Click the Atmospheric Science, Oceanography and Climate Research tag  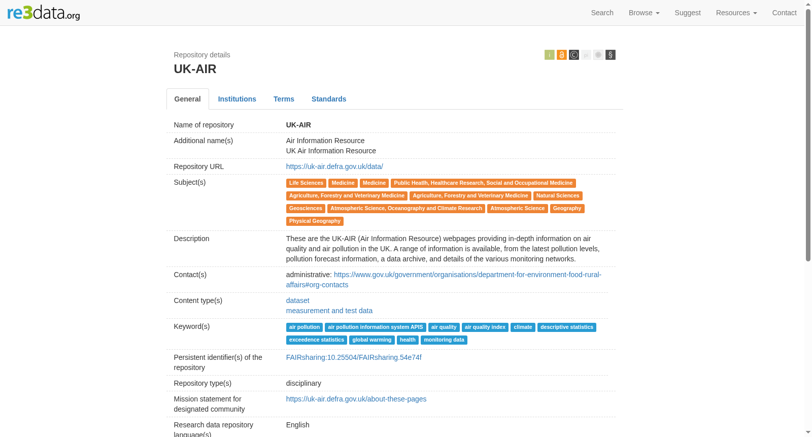pos(406,209)
